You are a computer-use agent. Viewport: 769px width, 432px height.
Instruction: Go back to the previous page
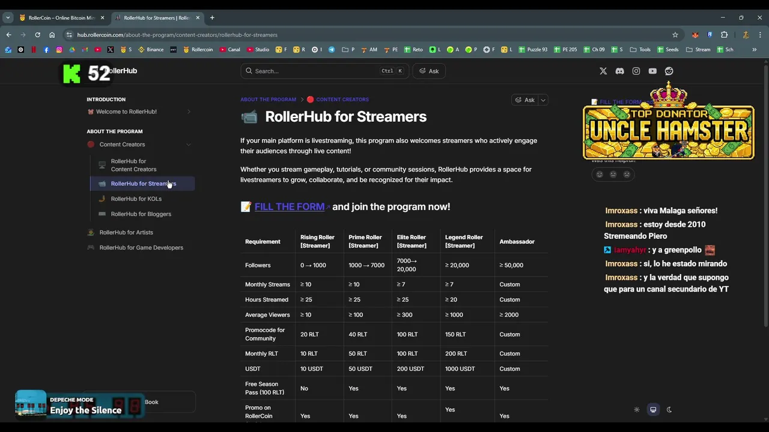click(8, 35)
